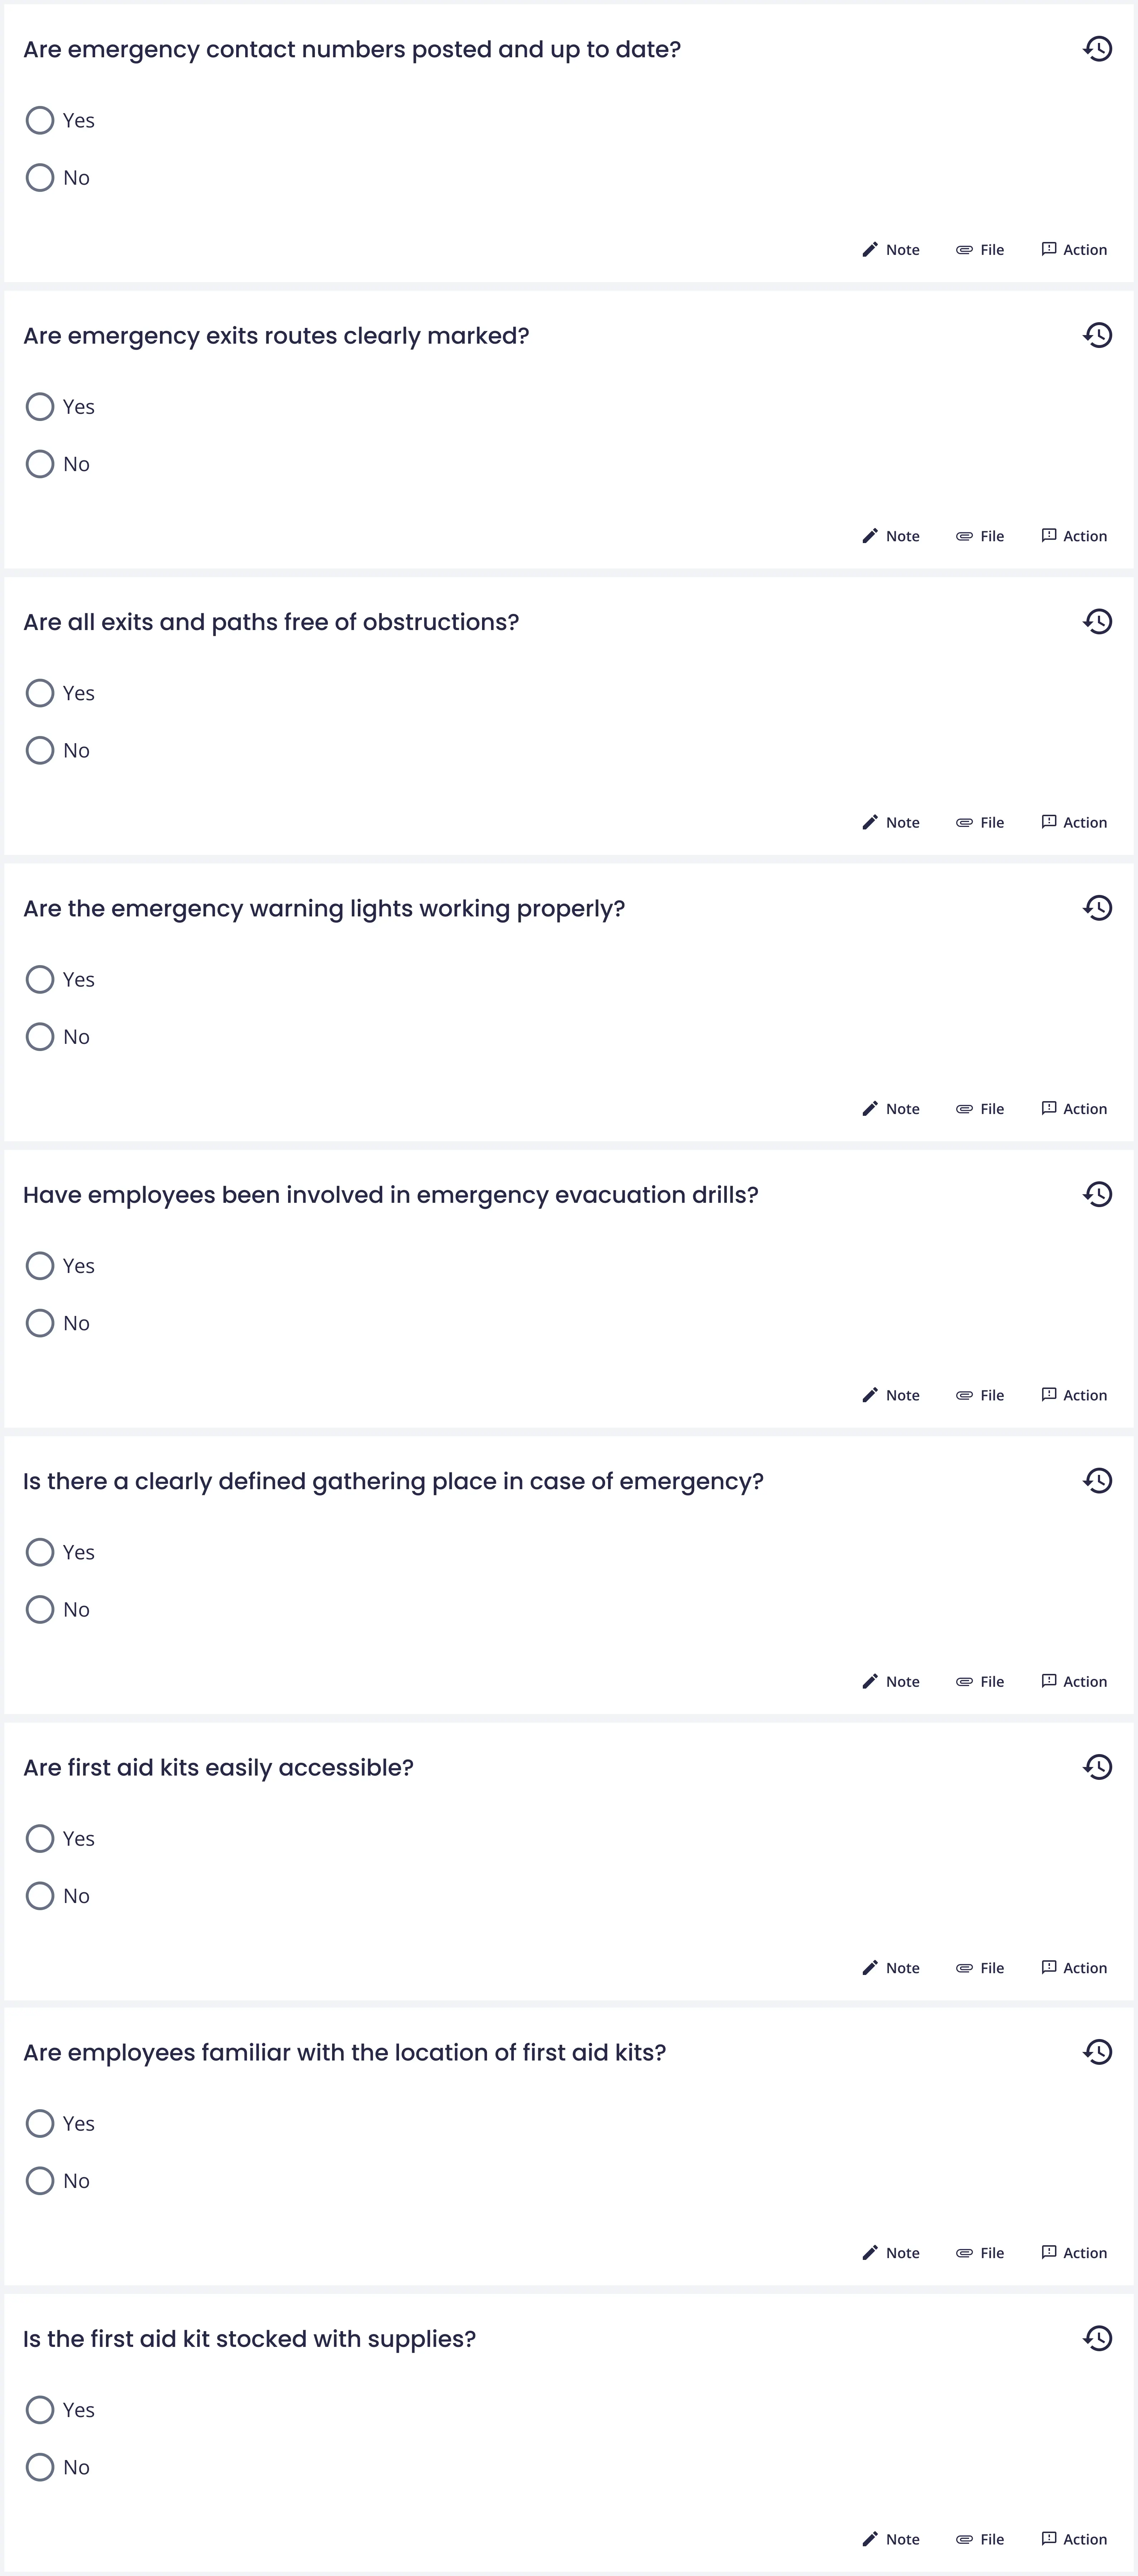Open history for emergency exits routes question
Image resolution: width=1138 pixels, height=2576 pixels.
click(x=1097, y=335)
